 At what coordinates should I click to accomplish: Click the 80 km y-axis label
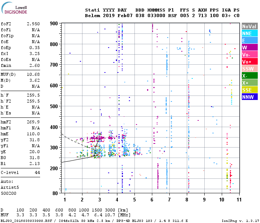[55, 193]
